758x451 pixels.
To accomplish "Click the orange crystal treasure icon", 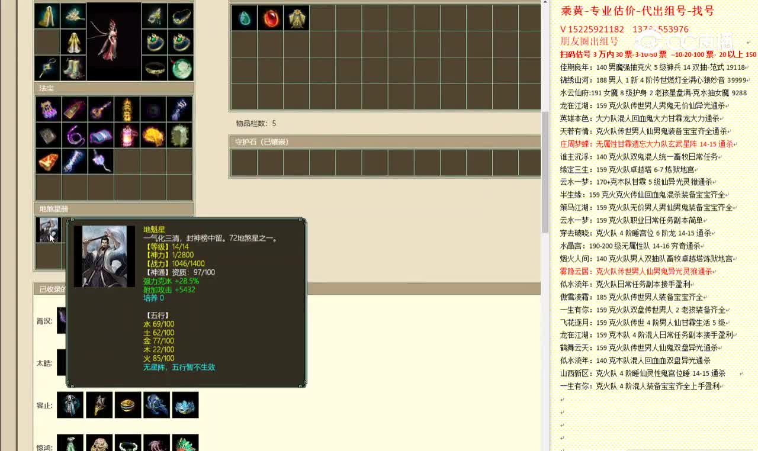I will [x=49, y=162].
